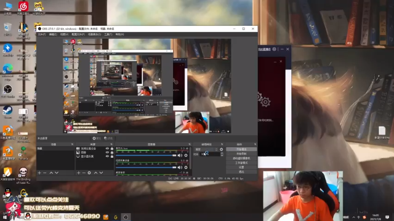
Task: Click the Properties gear button above the panels
Action: tap(97, 138)
